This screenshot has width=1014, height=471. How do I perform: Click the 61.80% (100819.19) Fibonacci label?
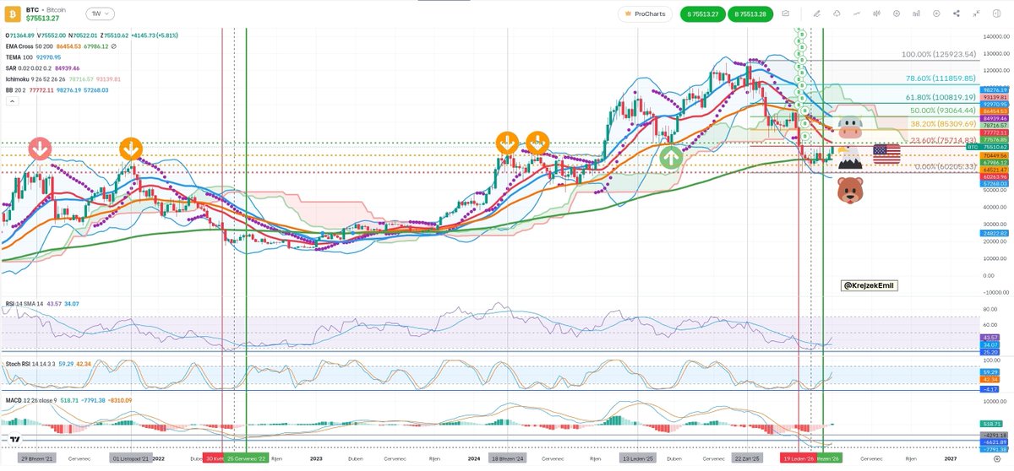coord(941,98)
